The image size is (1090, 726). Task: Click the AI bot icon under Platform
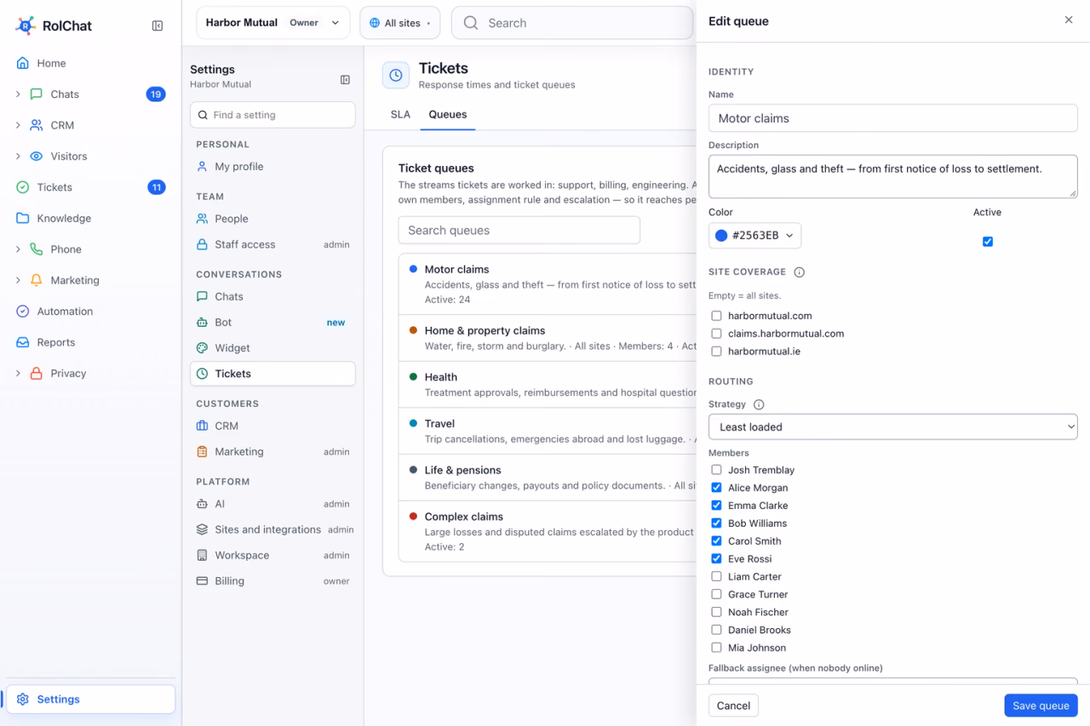point(202,504)
